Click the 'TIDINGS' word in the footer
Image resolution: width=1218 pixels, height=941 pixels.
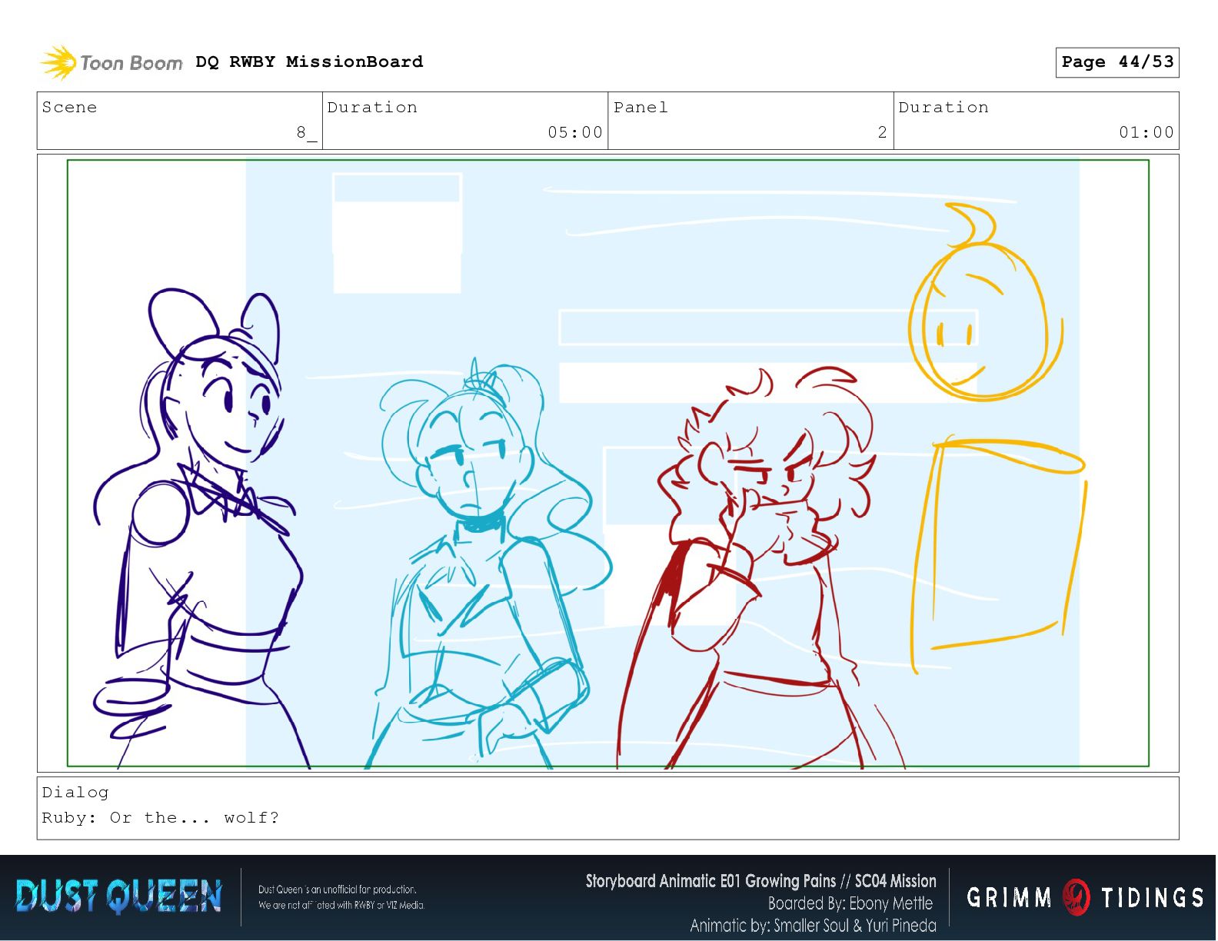pyautogui.click(x=1153, y=897)
